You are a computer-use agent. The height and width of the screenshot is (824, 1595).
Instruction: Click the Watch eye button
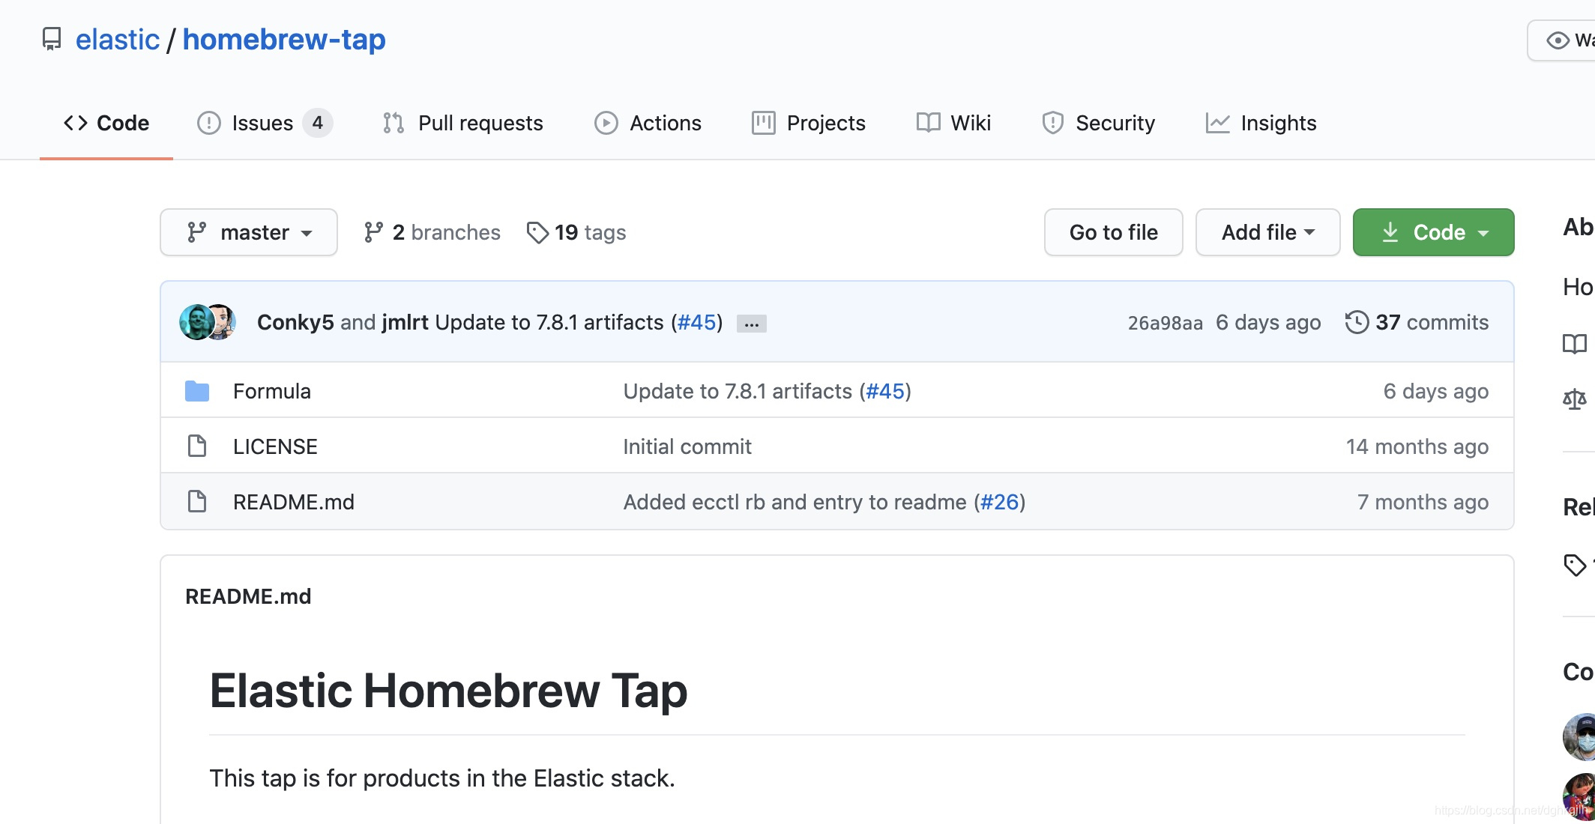(x=1562, y=40)
